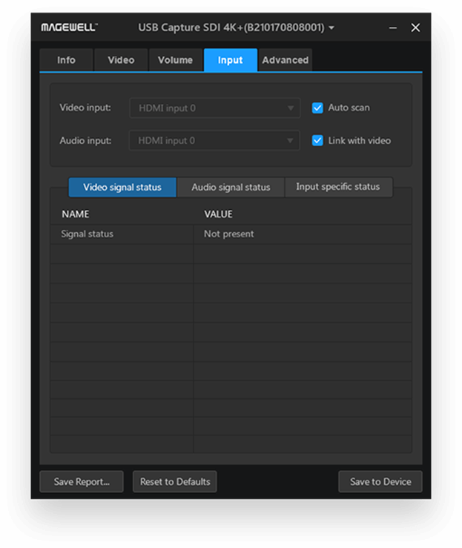Click Save to Device
This screenshot has width=462, height=548.
click(380, 481)
